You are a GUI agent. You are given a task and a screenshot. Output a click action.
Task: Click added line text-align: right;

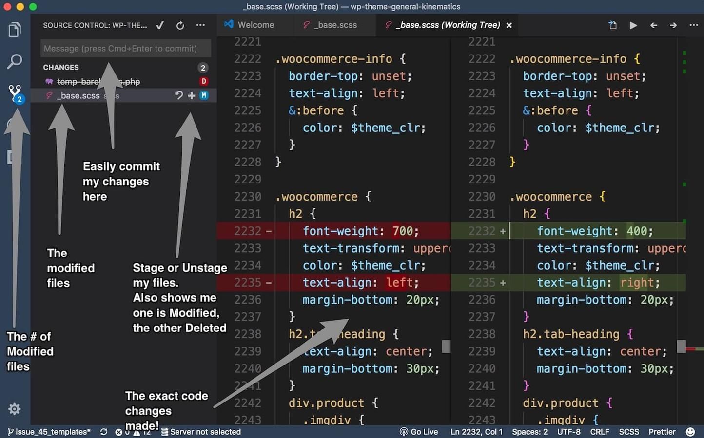[x=598, y=282]
